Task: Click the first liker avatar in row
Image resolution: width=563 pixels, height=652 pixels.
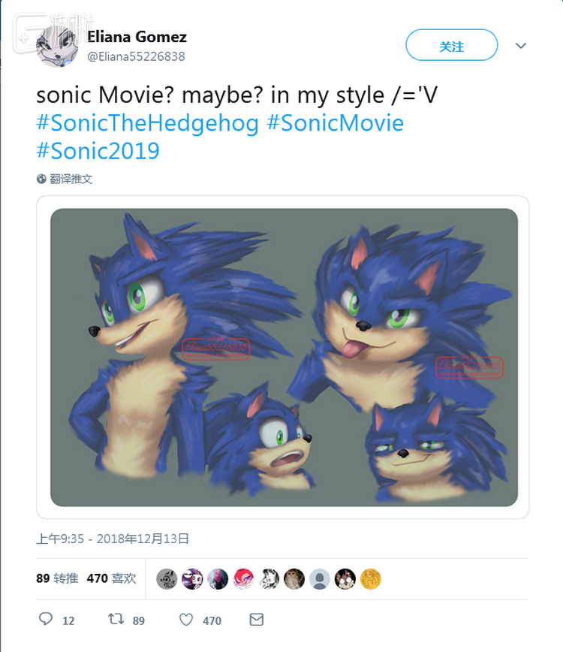Action: coord(167,578)
